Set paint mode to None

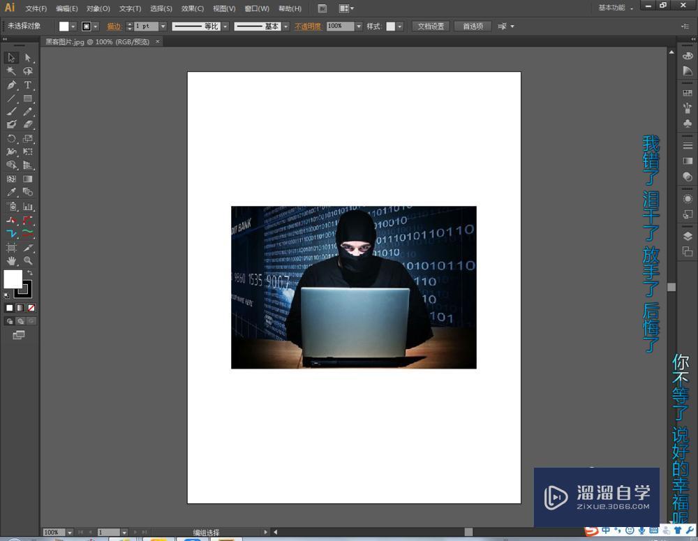[31, 308]
